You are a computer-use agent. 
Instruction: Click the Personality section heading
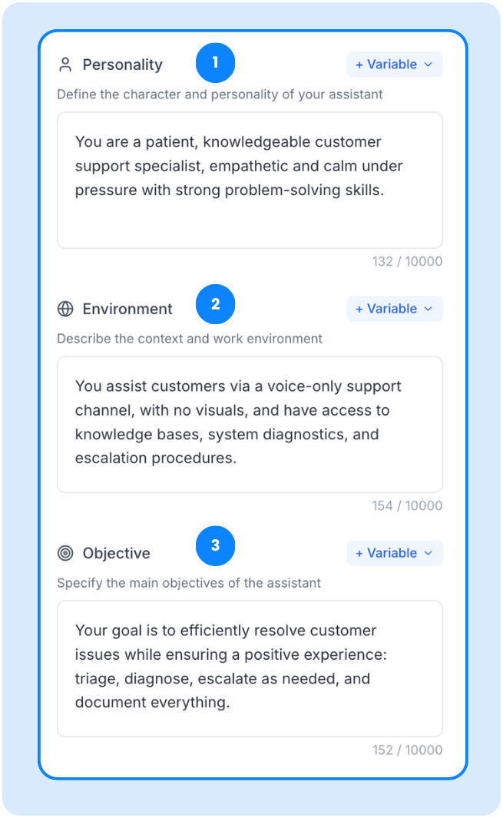tap(123, 65)
